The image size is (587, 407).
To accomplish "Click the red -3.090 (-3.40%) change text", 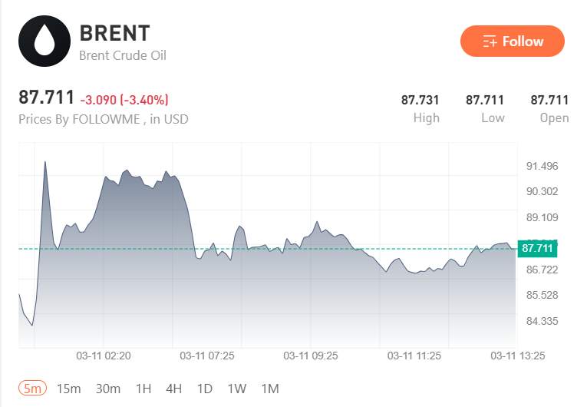I will (124, 100).
